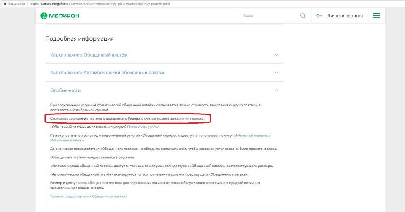The height and width of the screenshot is (212, 405).
Task: Click the Подробная информация heading
Action: tap(79, 39)
